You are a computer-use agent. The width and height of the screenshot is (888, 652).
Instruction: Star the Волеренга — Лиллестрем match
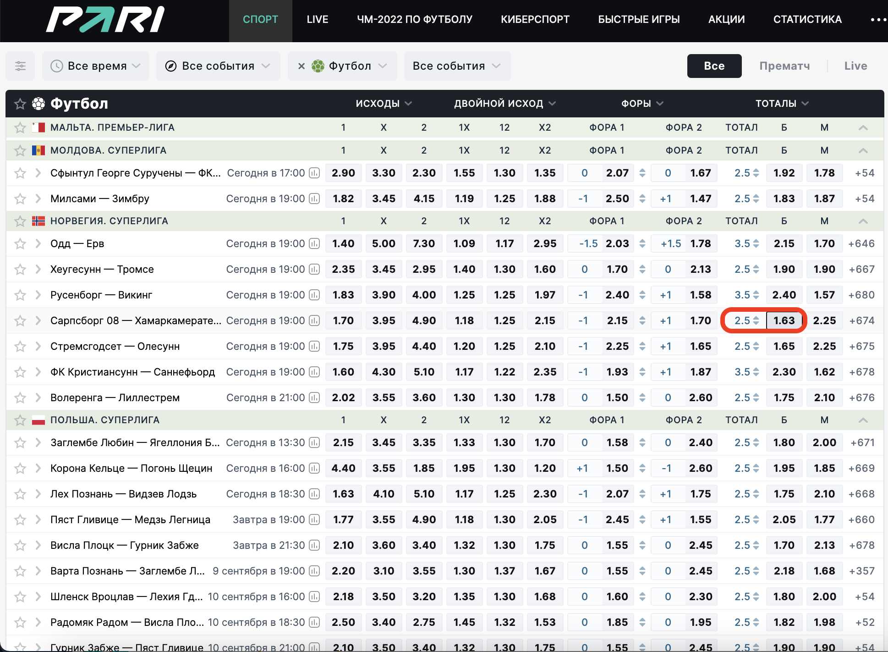point(20,398)
